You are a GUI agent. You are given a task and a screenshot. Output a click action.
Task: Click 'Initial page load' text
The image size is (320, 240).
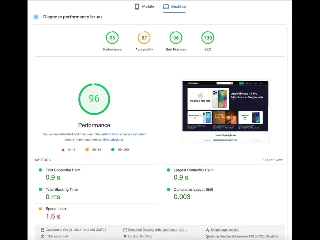[57, 236]
